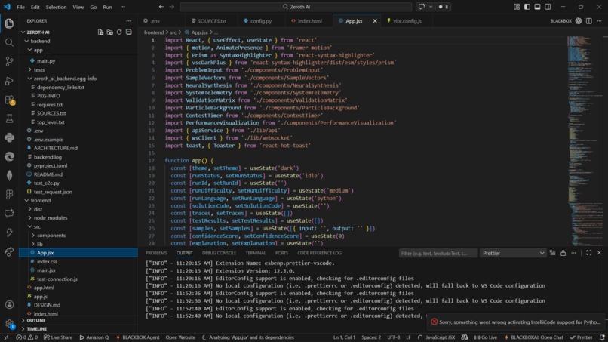Clear the Output panel
The height and width of the screenshot is (342, 608).
click(552, 253)
